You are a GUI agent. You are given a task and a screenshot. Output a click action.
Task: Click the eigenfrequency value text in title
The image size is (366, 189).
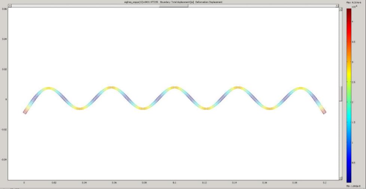click(141, 2)
